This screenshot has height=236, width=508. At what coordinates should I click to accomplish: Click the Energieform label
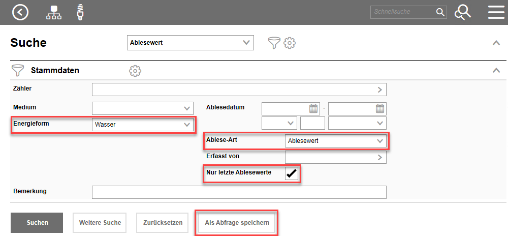click(31, 123)
